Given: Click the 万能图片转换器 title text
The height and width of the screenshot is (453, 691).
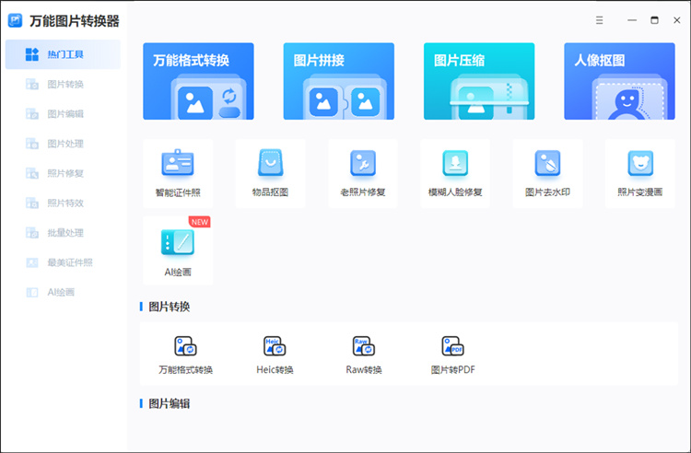Looking at the screenshot, I should tap(75, 20).
